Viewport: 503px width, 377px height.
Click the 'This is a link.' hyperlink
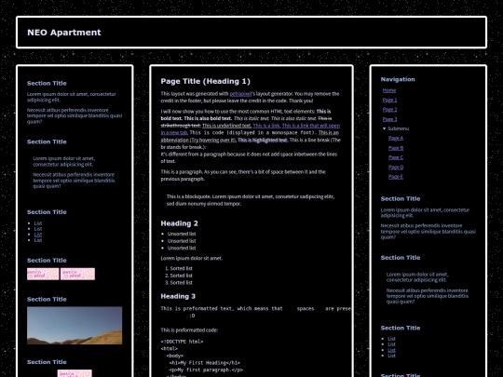pyautogui.click(x=266, y=126)
